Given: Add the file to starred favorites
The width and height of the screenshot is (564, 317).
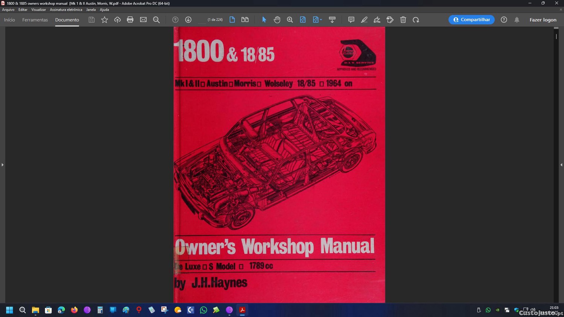Looking at the screenshot, I should (x=105, y=20).
